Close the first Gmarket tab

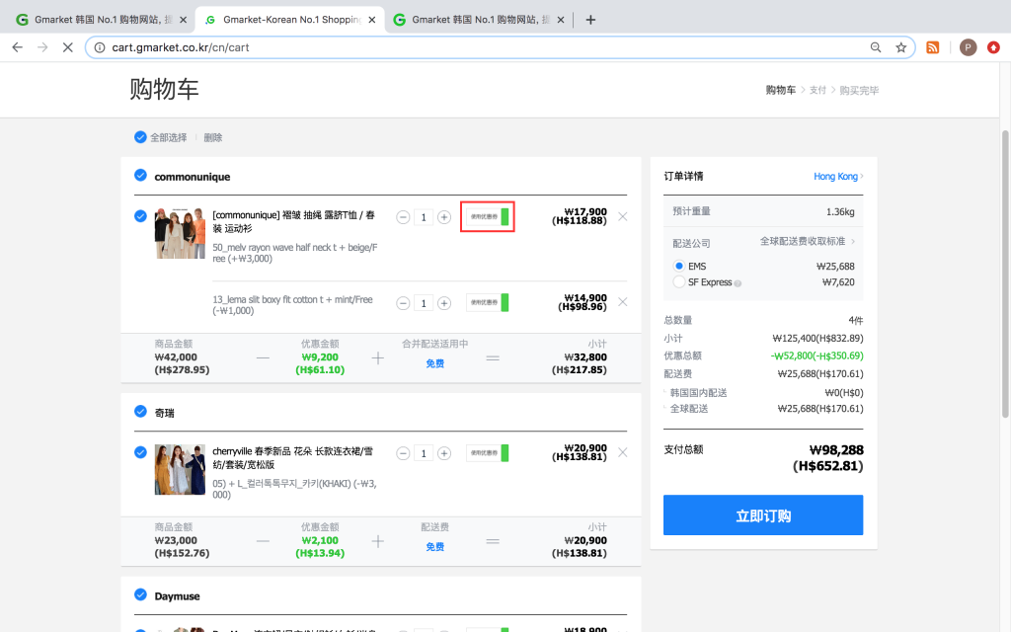[x=183, y=20]
